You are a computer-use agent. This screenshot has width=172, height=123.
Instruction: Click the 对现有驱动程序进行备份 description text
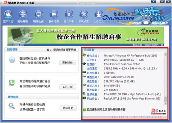pyautogui.click(x=35, y=81)
